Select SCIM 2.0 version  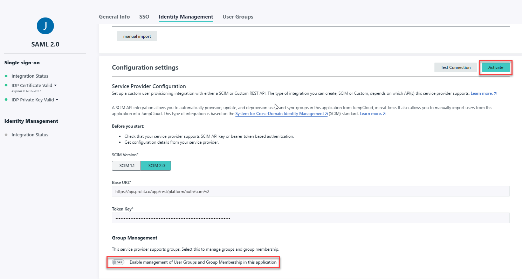point(156,166)
